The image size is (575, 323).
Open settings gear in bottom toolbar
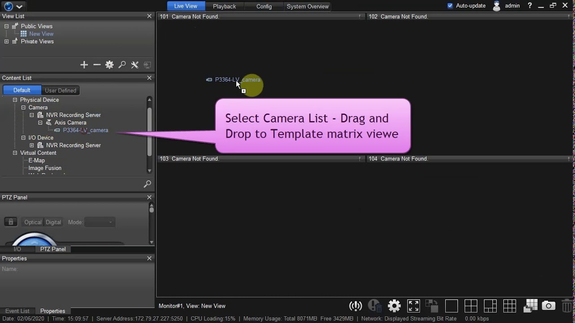tap(394, 306)
